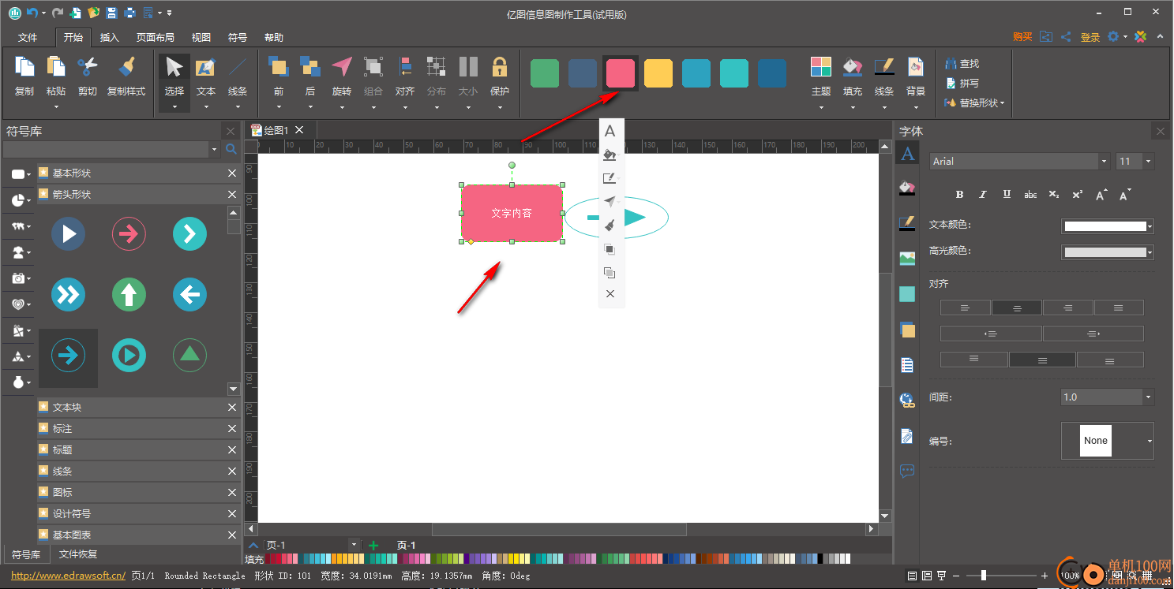Open the font size 11 dropdown

coord(1148,162)
